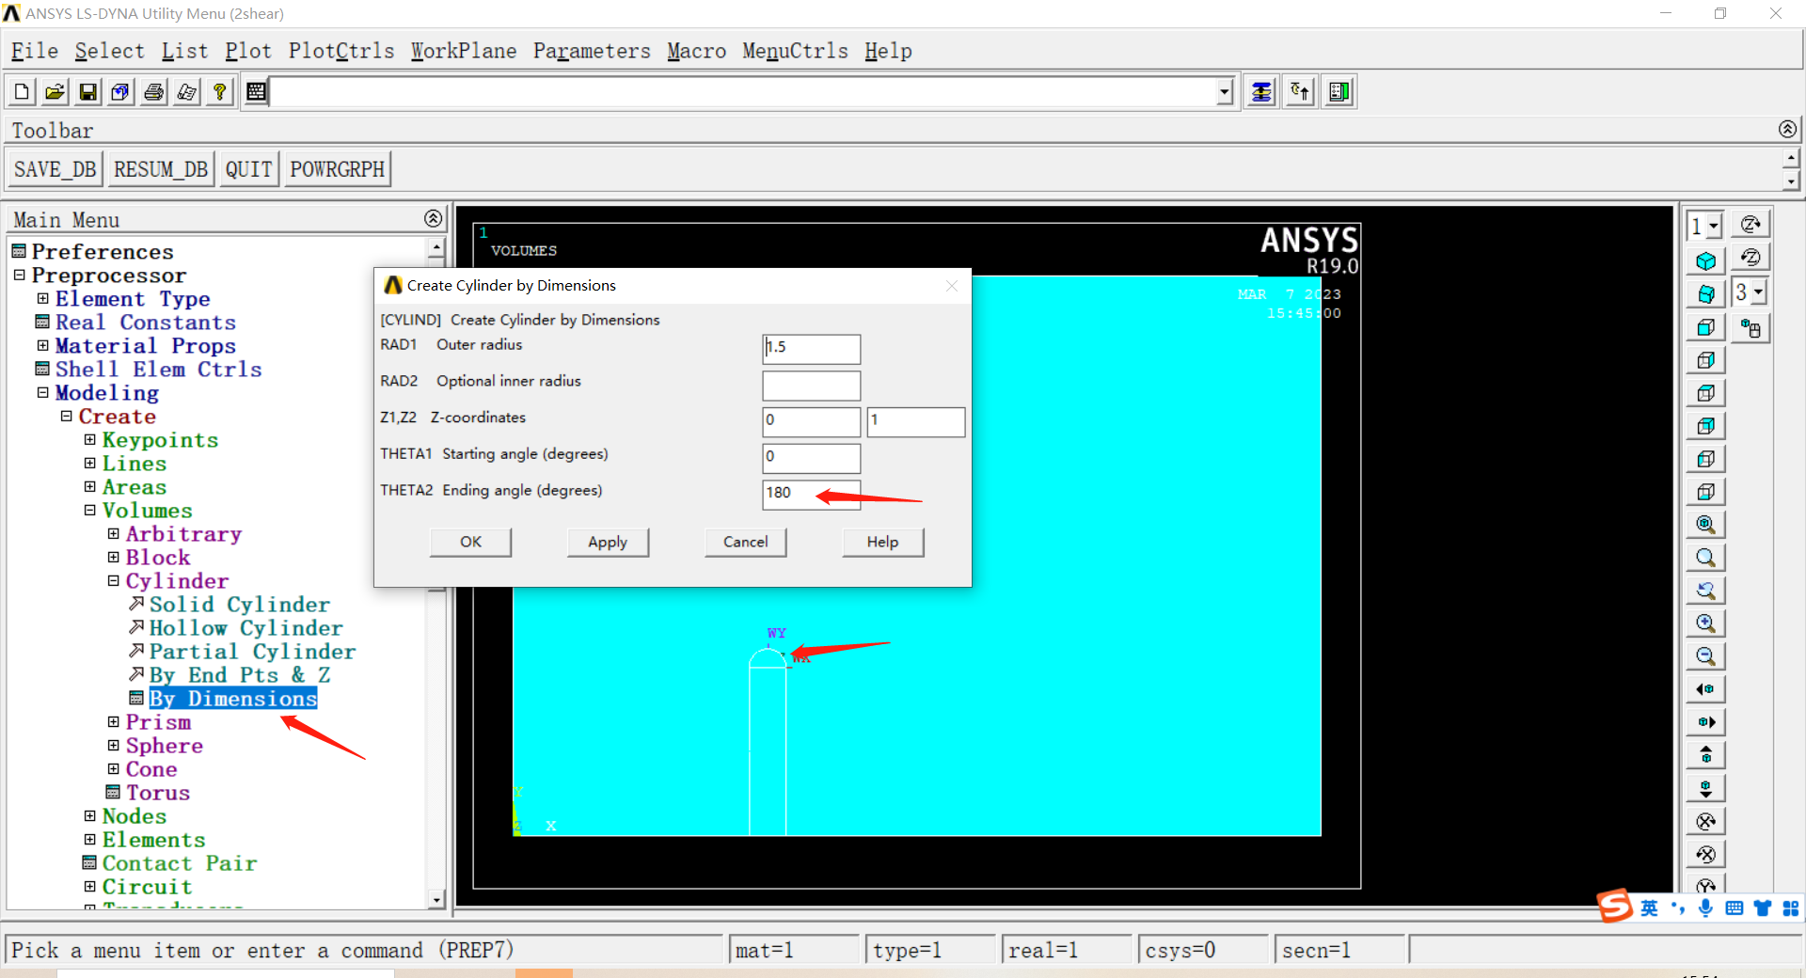Open Pan-Zoom-Rotate tool icon

click(120, 91)
